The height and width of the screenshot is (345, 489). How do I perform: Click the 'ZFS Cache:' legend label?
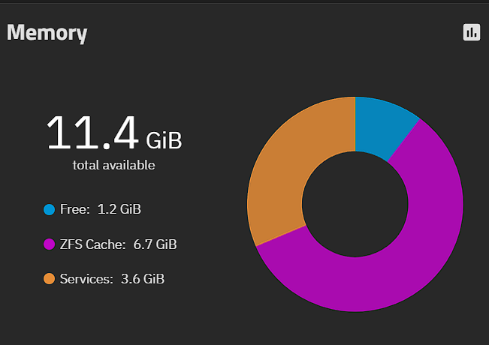click(92, 244)
